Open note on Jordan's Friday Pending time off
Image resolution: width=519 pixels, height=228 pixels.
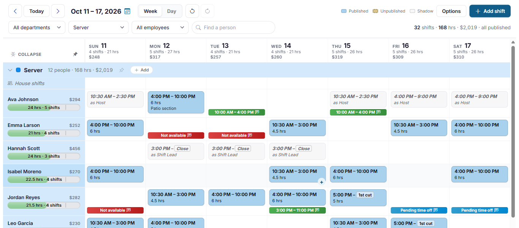(435, 210)
